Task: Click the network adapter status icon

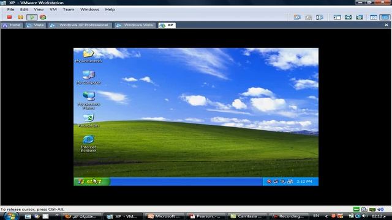Action: click(x=372, y=209)
